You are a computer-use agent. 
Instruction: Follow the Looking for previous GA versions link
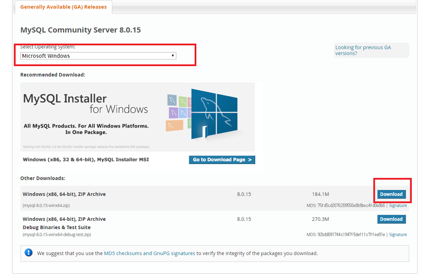click(x=363, y=50)
